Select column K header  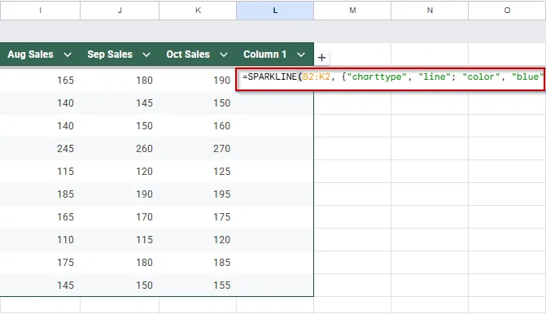coord(198,11)
